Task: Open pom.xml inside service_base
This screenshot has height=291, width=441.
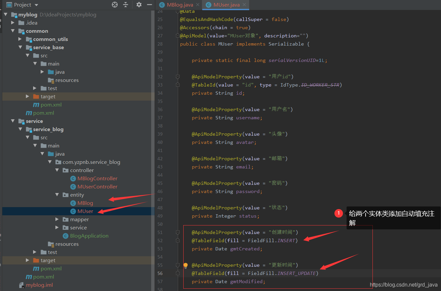Action: [51, 105]
